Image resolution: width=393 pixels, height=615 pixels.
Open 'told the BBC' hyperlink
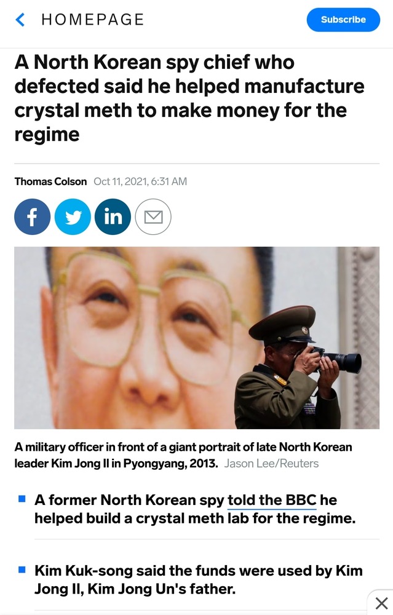(x=272, y=500)
